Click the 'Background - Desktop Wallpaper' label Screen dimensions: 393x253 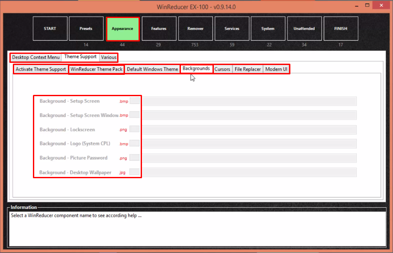(x=75, y=173)
